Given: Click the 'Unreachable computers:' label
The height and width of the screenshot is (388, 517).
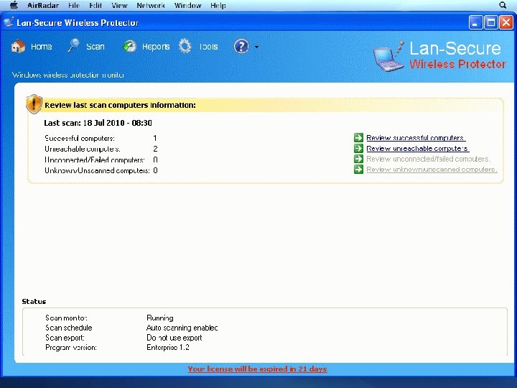Looking at the screenshot, I should [82, 149].
